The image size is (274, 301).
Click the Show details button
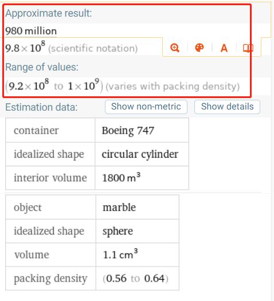227,107
